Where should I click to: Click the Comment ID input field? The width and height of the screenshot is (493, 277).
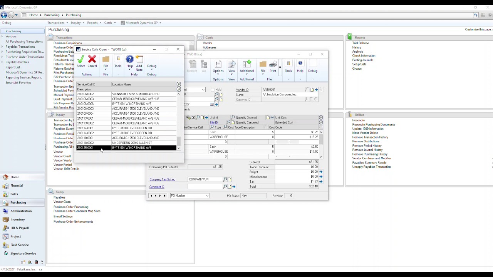click(205, 187)
